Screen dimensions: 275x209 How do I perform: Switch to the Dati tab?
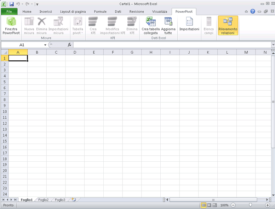(118, 12)
